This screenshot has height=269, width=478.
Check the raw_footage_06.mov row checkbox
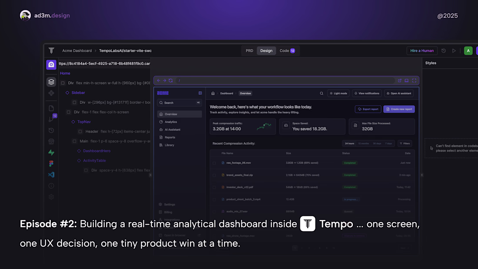pyautogui.click(x=214, y=163)
